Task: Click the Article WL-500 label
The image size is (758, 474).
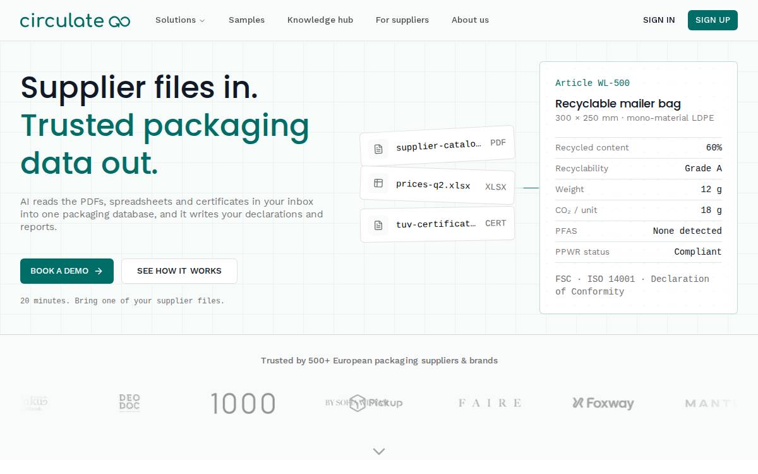Action: 593,83
